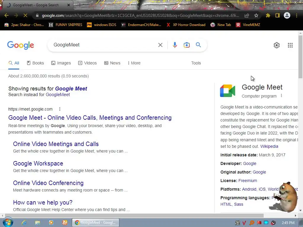Open New Tab bookmark
The width and height of the screenshot is (303, 227).
(x=221, y=25)
